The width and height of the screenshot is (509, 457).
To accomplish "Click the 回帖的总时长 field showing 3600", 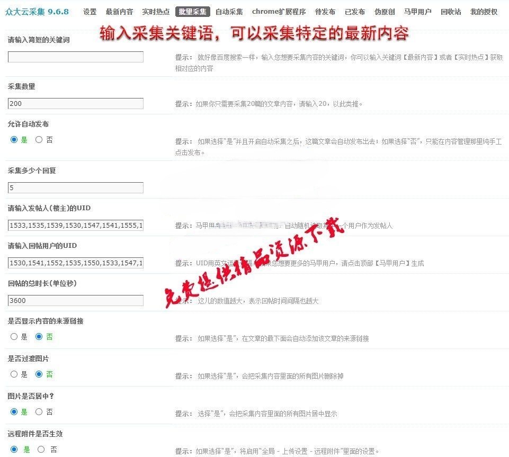I will pos(76,301).
